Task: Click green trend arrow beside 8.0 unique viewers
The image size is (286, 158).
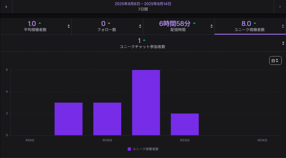Action: [255, 23]
